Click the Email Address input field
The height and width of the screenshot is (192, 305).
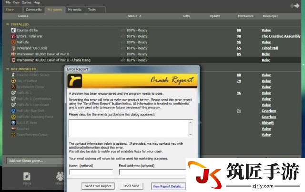tap(152, 172)
